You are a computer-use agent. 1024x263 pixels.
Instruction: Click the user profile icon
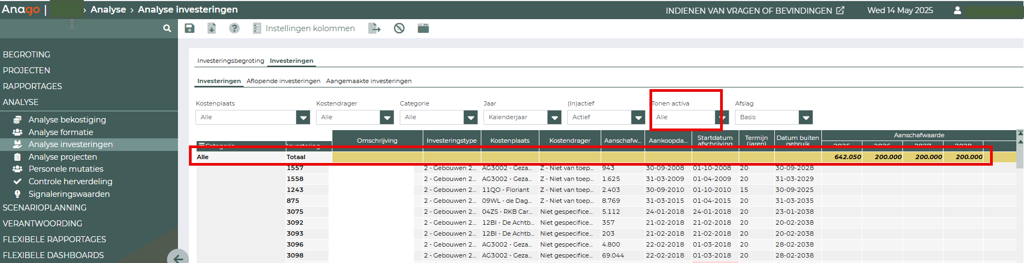(x=957, y=10)
